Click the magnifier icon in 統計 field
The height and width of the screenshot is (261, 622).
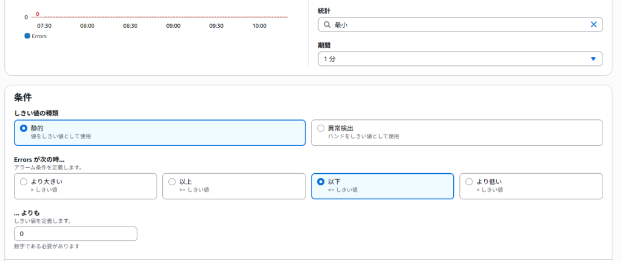tap(327, 24)
